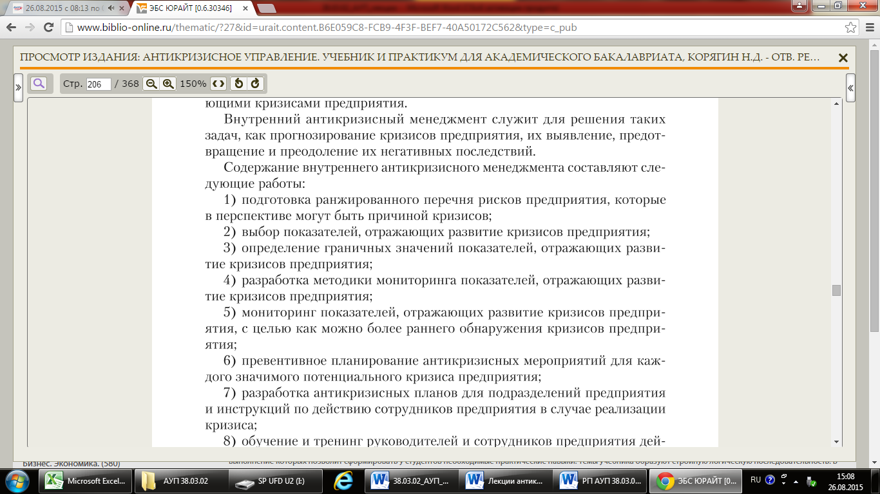Click the document viewer scrollbar thumb
The height and width of the screenshot is (494, 880).
(837, 290)
